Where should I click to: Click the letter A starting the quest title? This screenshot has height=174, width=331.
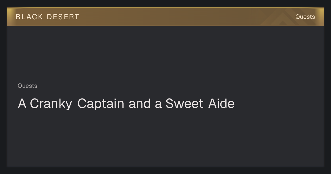[x=22, y=104]
